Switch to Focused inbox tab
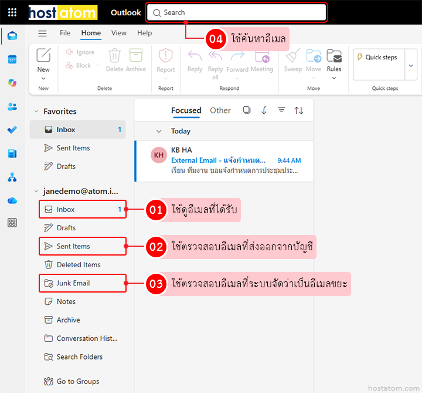 186,110
